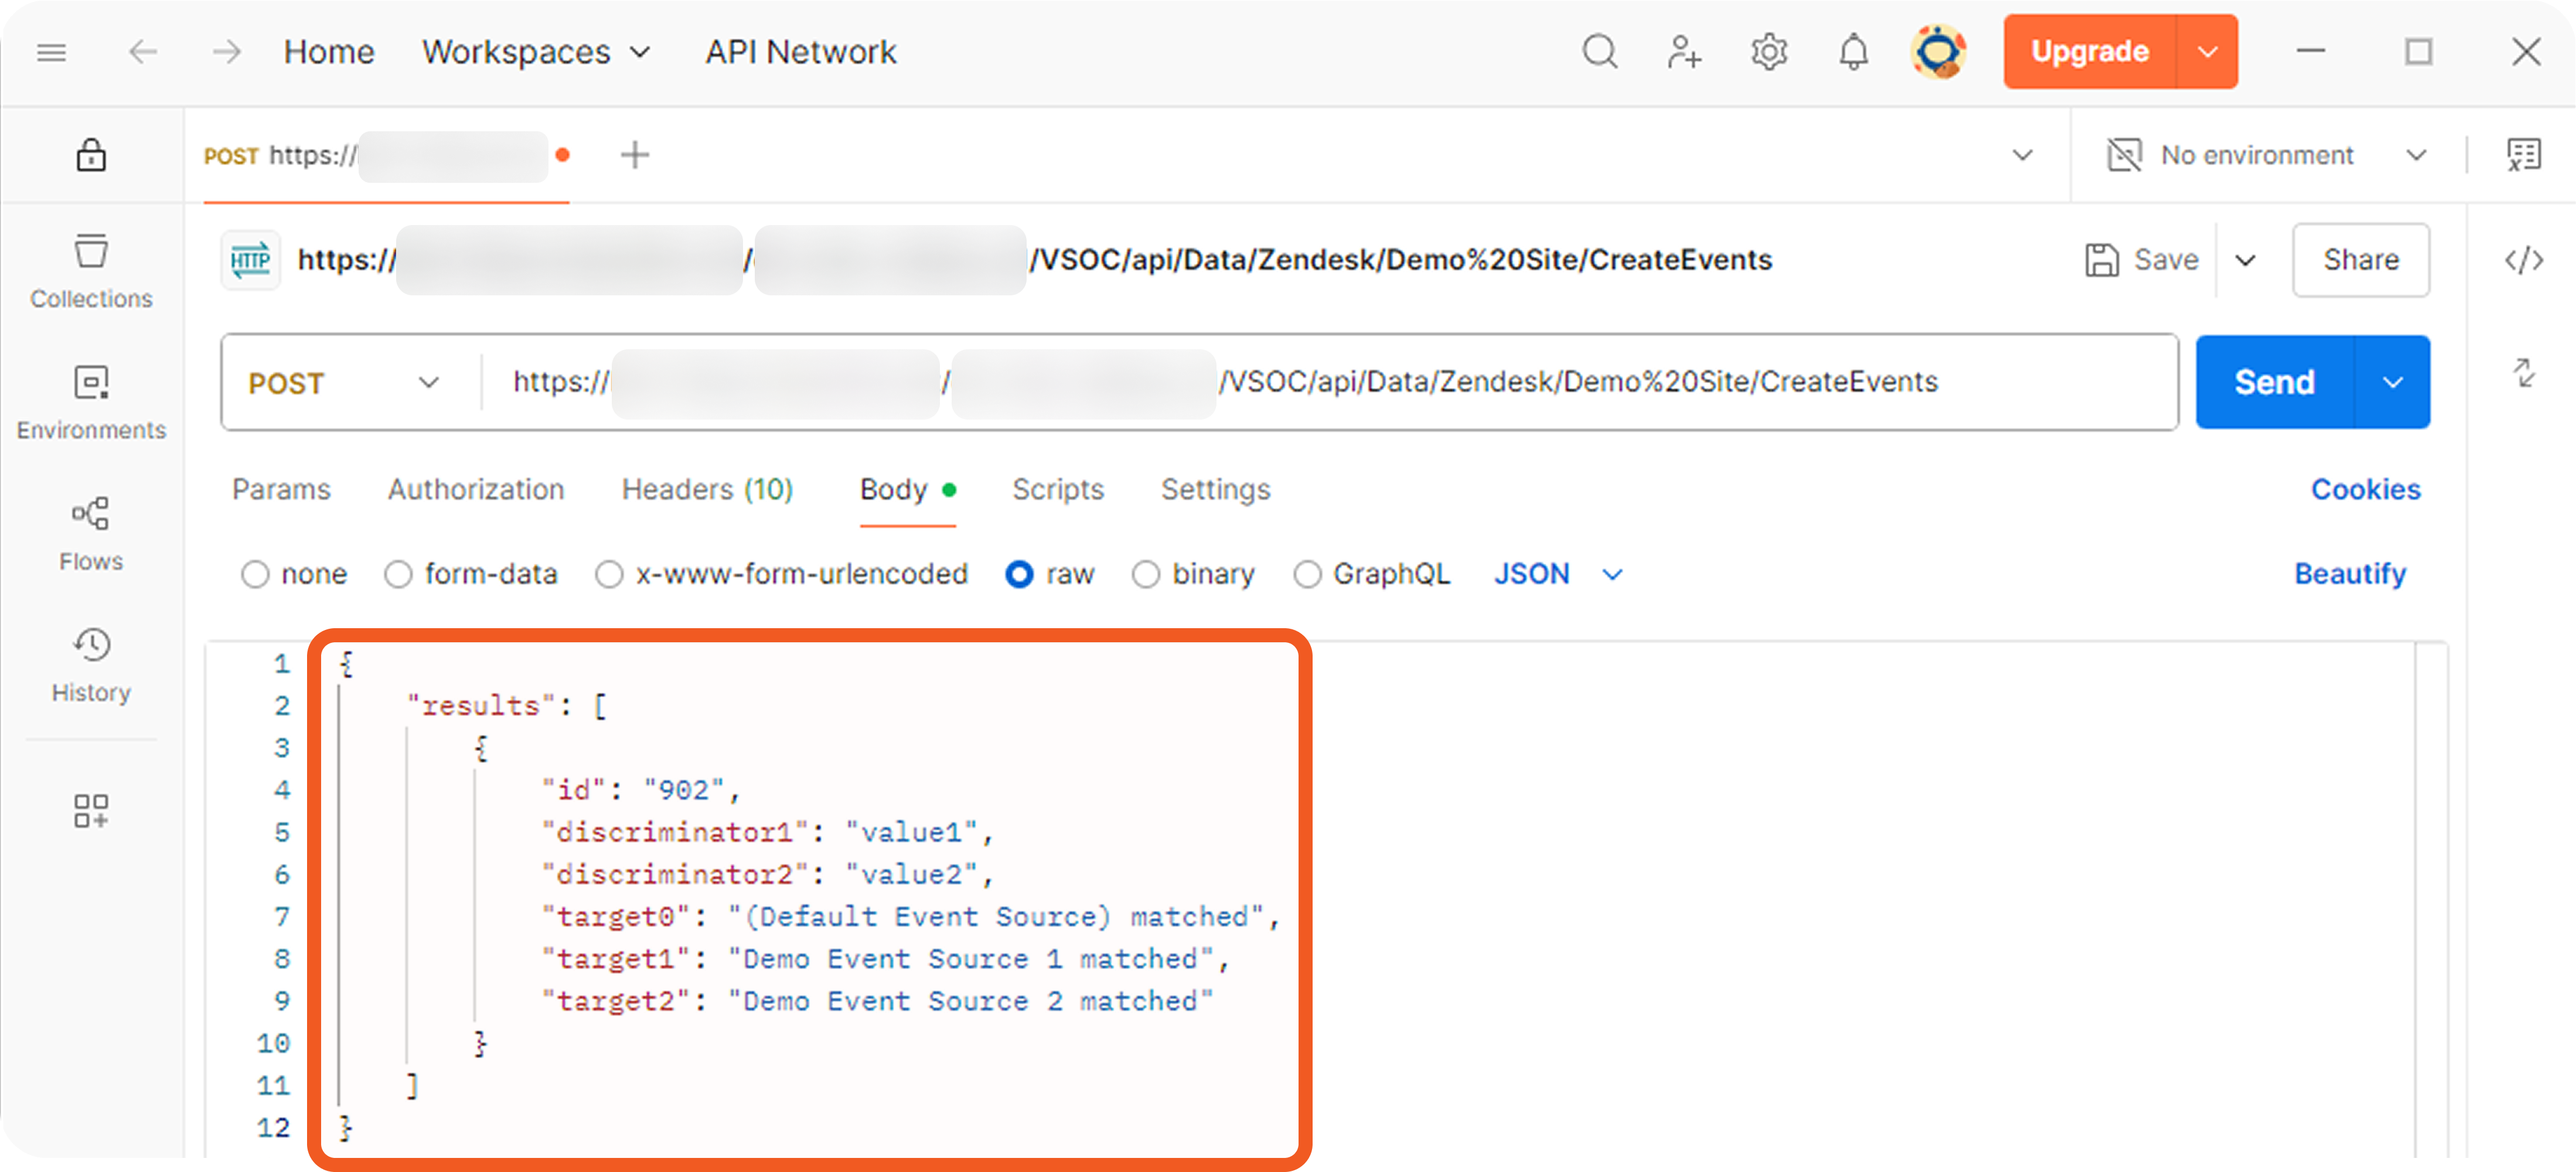Open the settings gear icon
The image size is (2576, 1172).
click(1769, 51)
